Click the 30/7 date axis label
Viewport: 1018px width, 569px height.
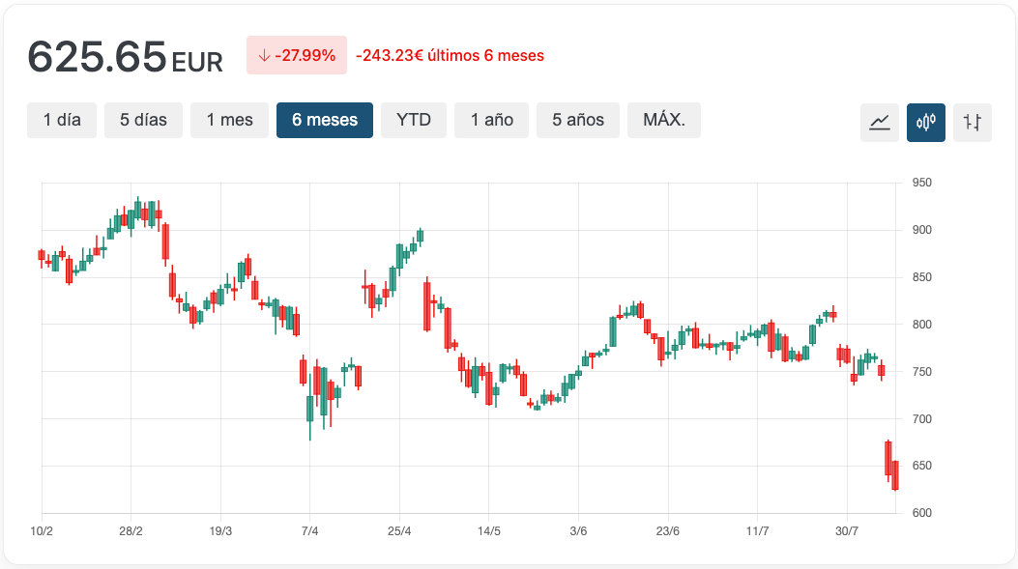847,531
